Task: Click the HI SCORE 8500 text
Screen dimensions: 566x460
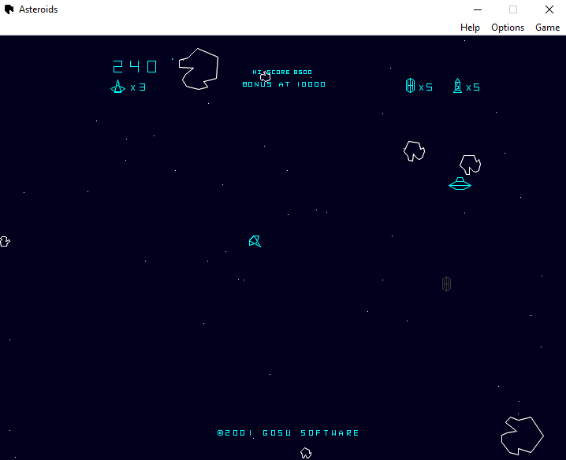Action: (282, 72)
